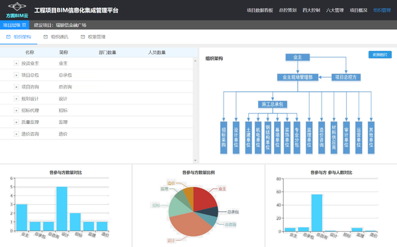Click the 专业分包 org chart box
This screenshot has width=397, height=247.
point(296,137)
